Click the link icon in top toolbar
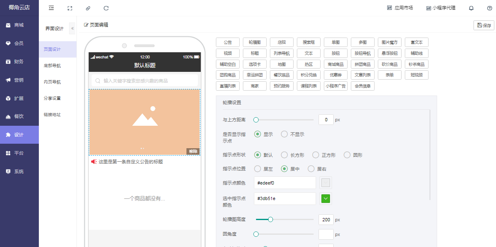 point(88,8)
